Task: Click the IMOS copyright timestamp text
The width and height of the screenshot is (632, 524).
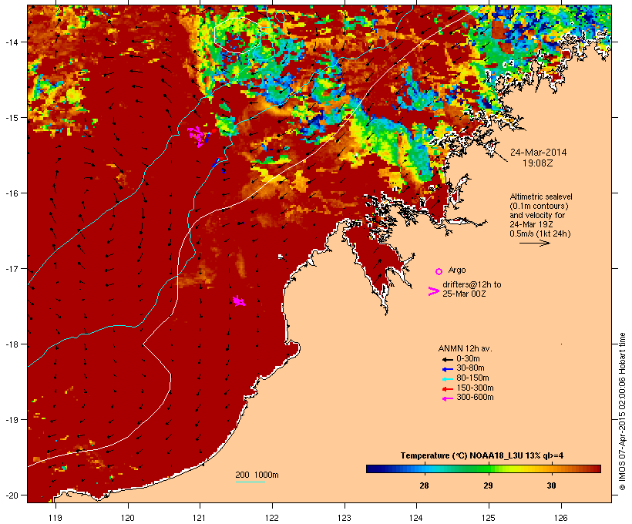Action: coord(622,411)
